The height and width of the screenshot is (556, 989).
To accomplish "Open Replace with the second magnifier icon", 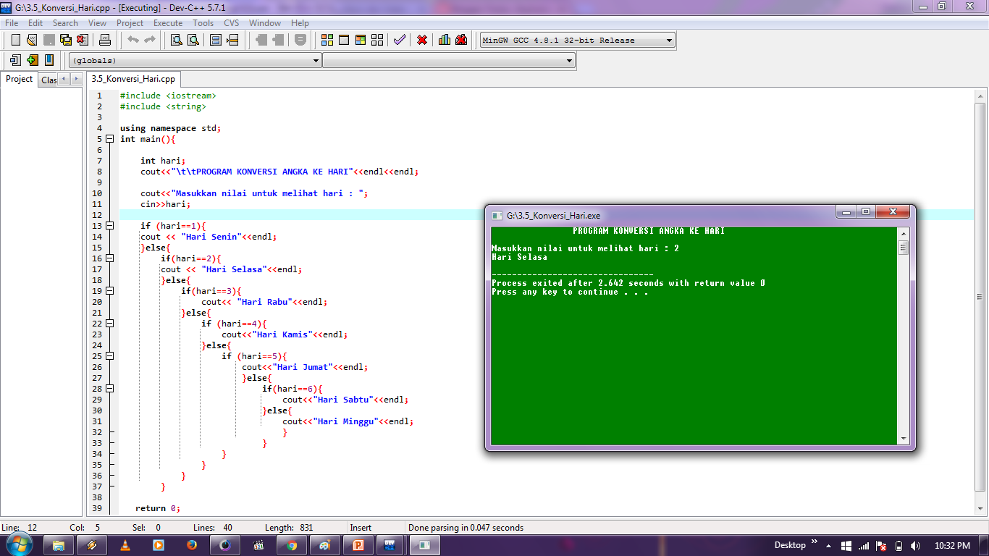I will (193, 40).
